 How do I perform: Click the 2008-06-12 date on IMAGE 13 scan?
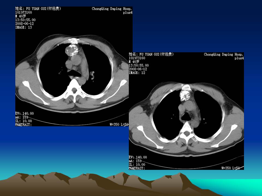(x=25, y=24)
